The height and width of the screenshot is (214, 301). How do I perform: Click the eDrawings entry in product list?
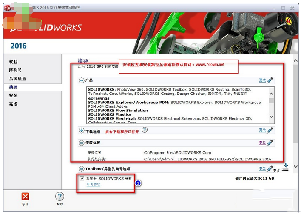point(99,98)
